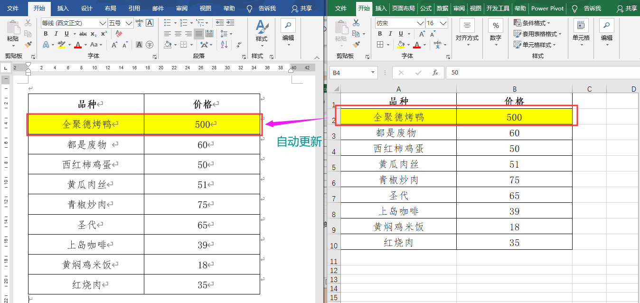
Task: Toggle Underline in Excel font group
Action: click(400, 34)
